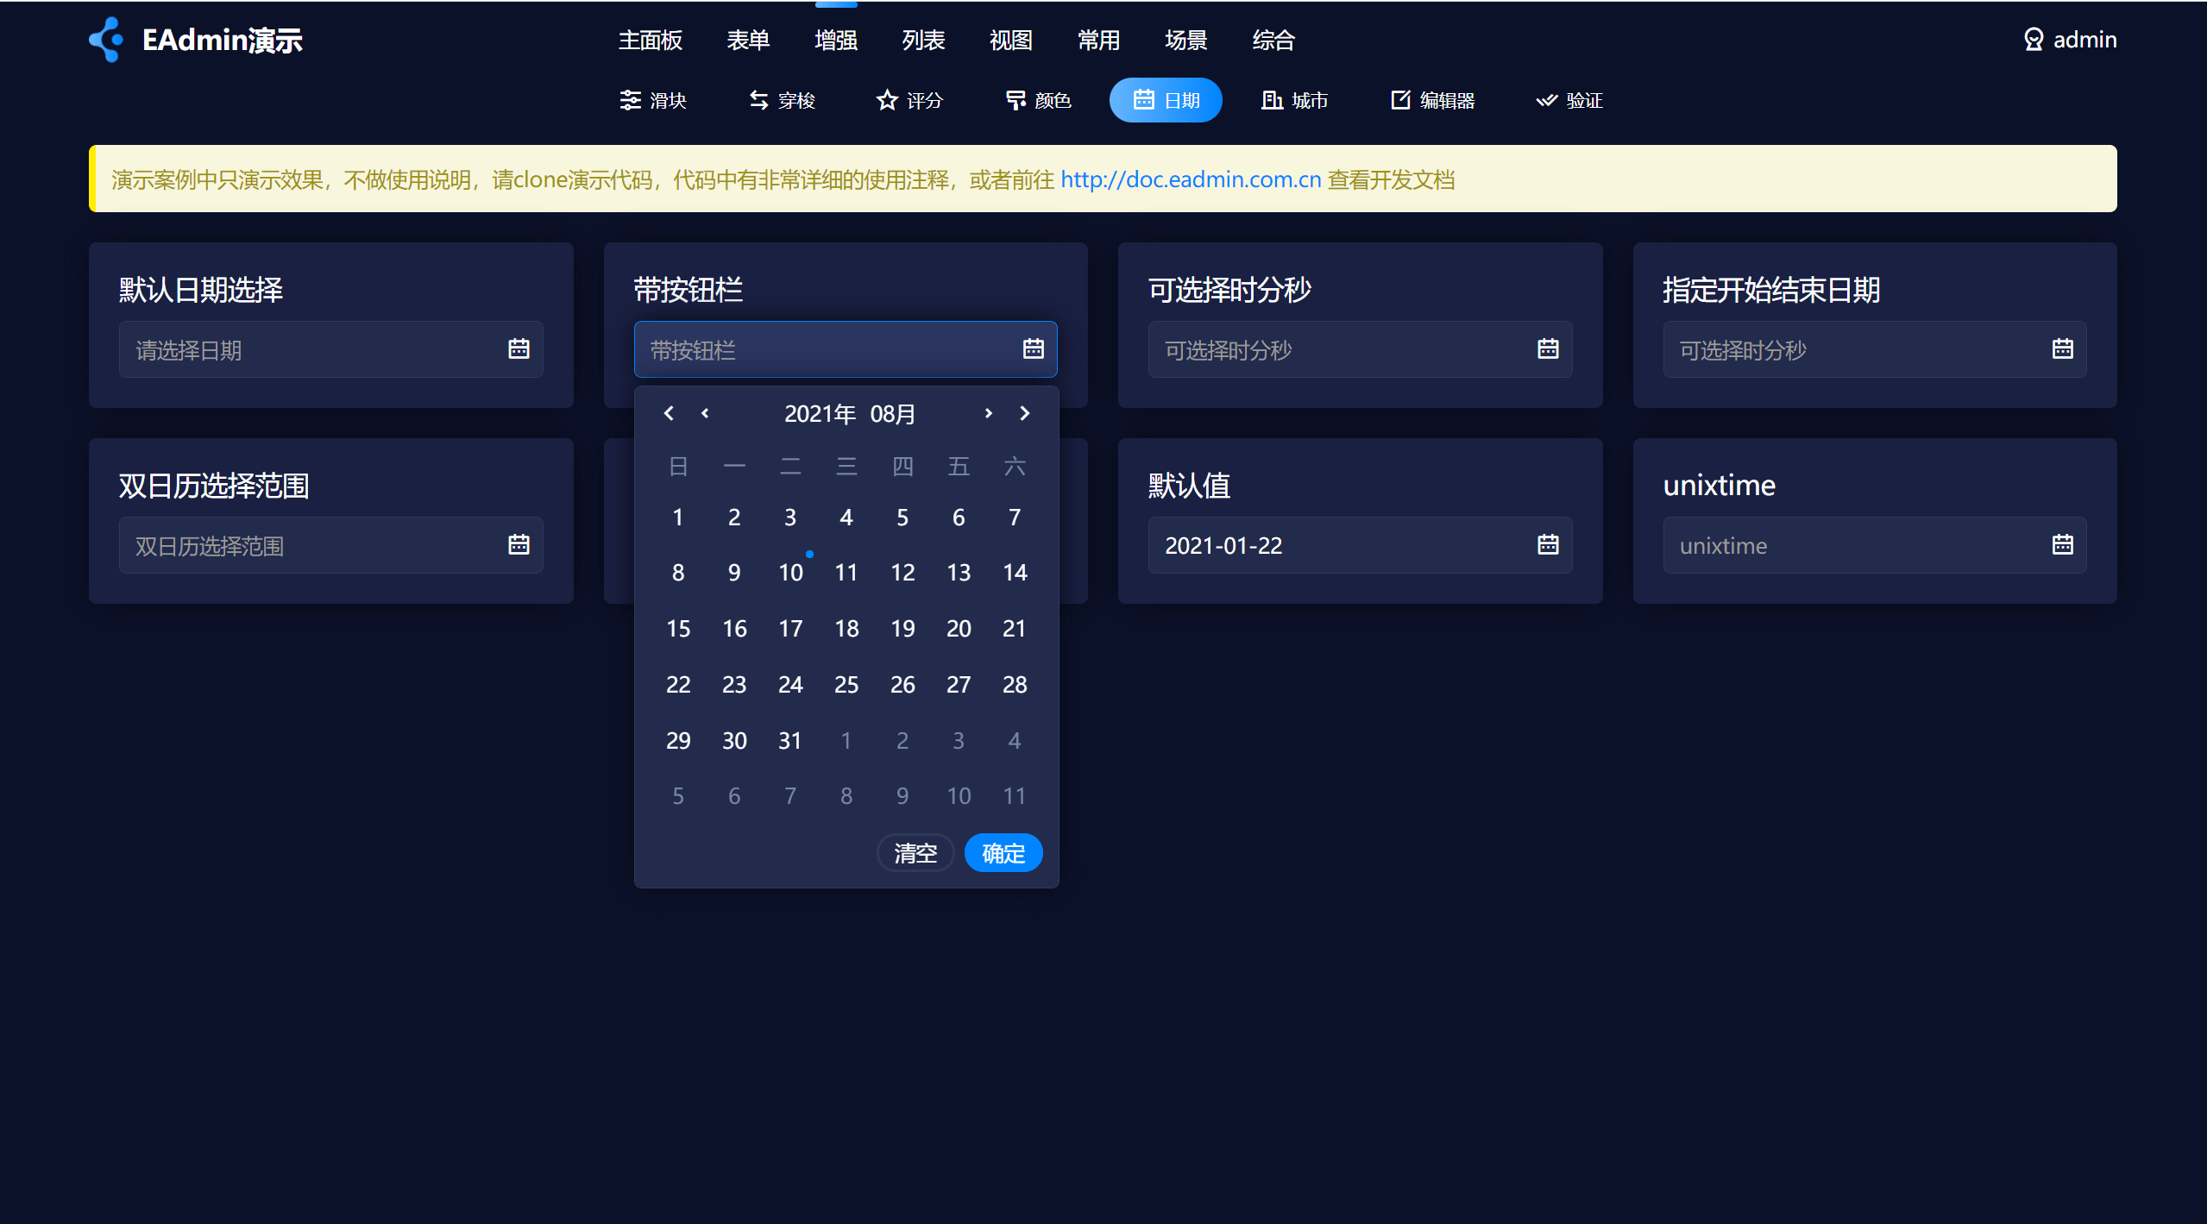
Task: Pick August 16 in calendar
Action: pos(734,628)
